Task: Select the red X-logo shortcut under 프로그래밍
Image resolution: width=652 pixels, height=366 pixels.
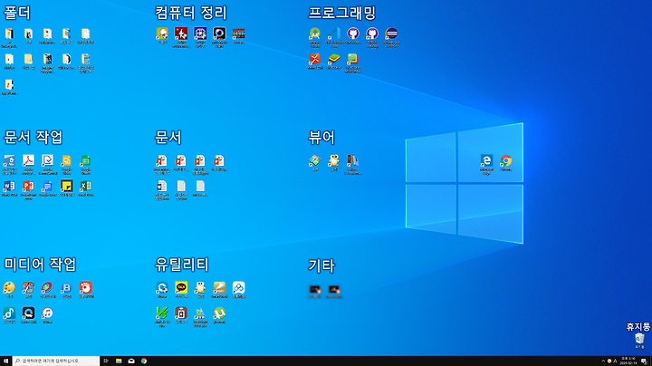Action: [315, 59]
